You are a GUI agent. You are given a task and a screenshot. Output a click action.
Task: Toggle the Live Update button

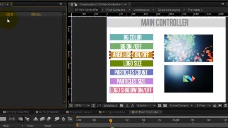coord(21,119)
